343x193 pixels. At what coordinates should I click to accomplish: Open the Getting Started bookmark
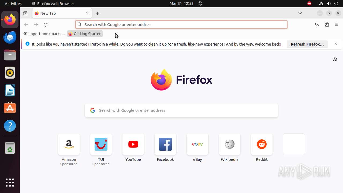(85, 34)
